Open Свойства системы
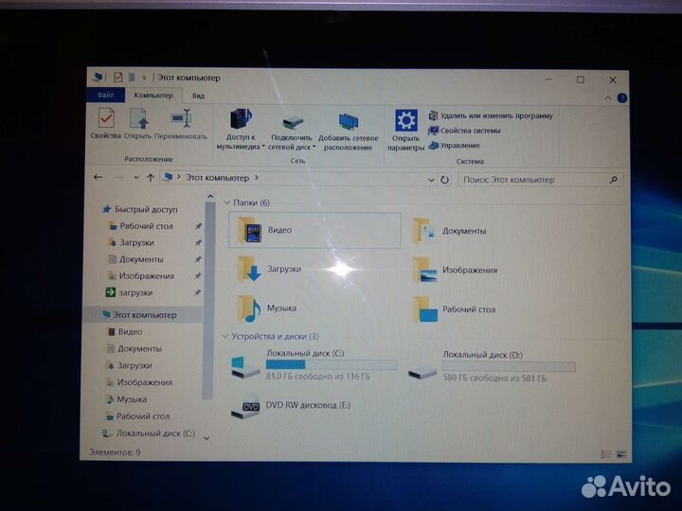Screen dimensions: 682x511 [x=464, y=131]
